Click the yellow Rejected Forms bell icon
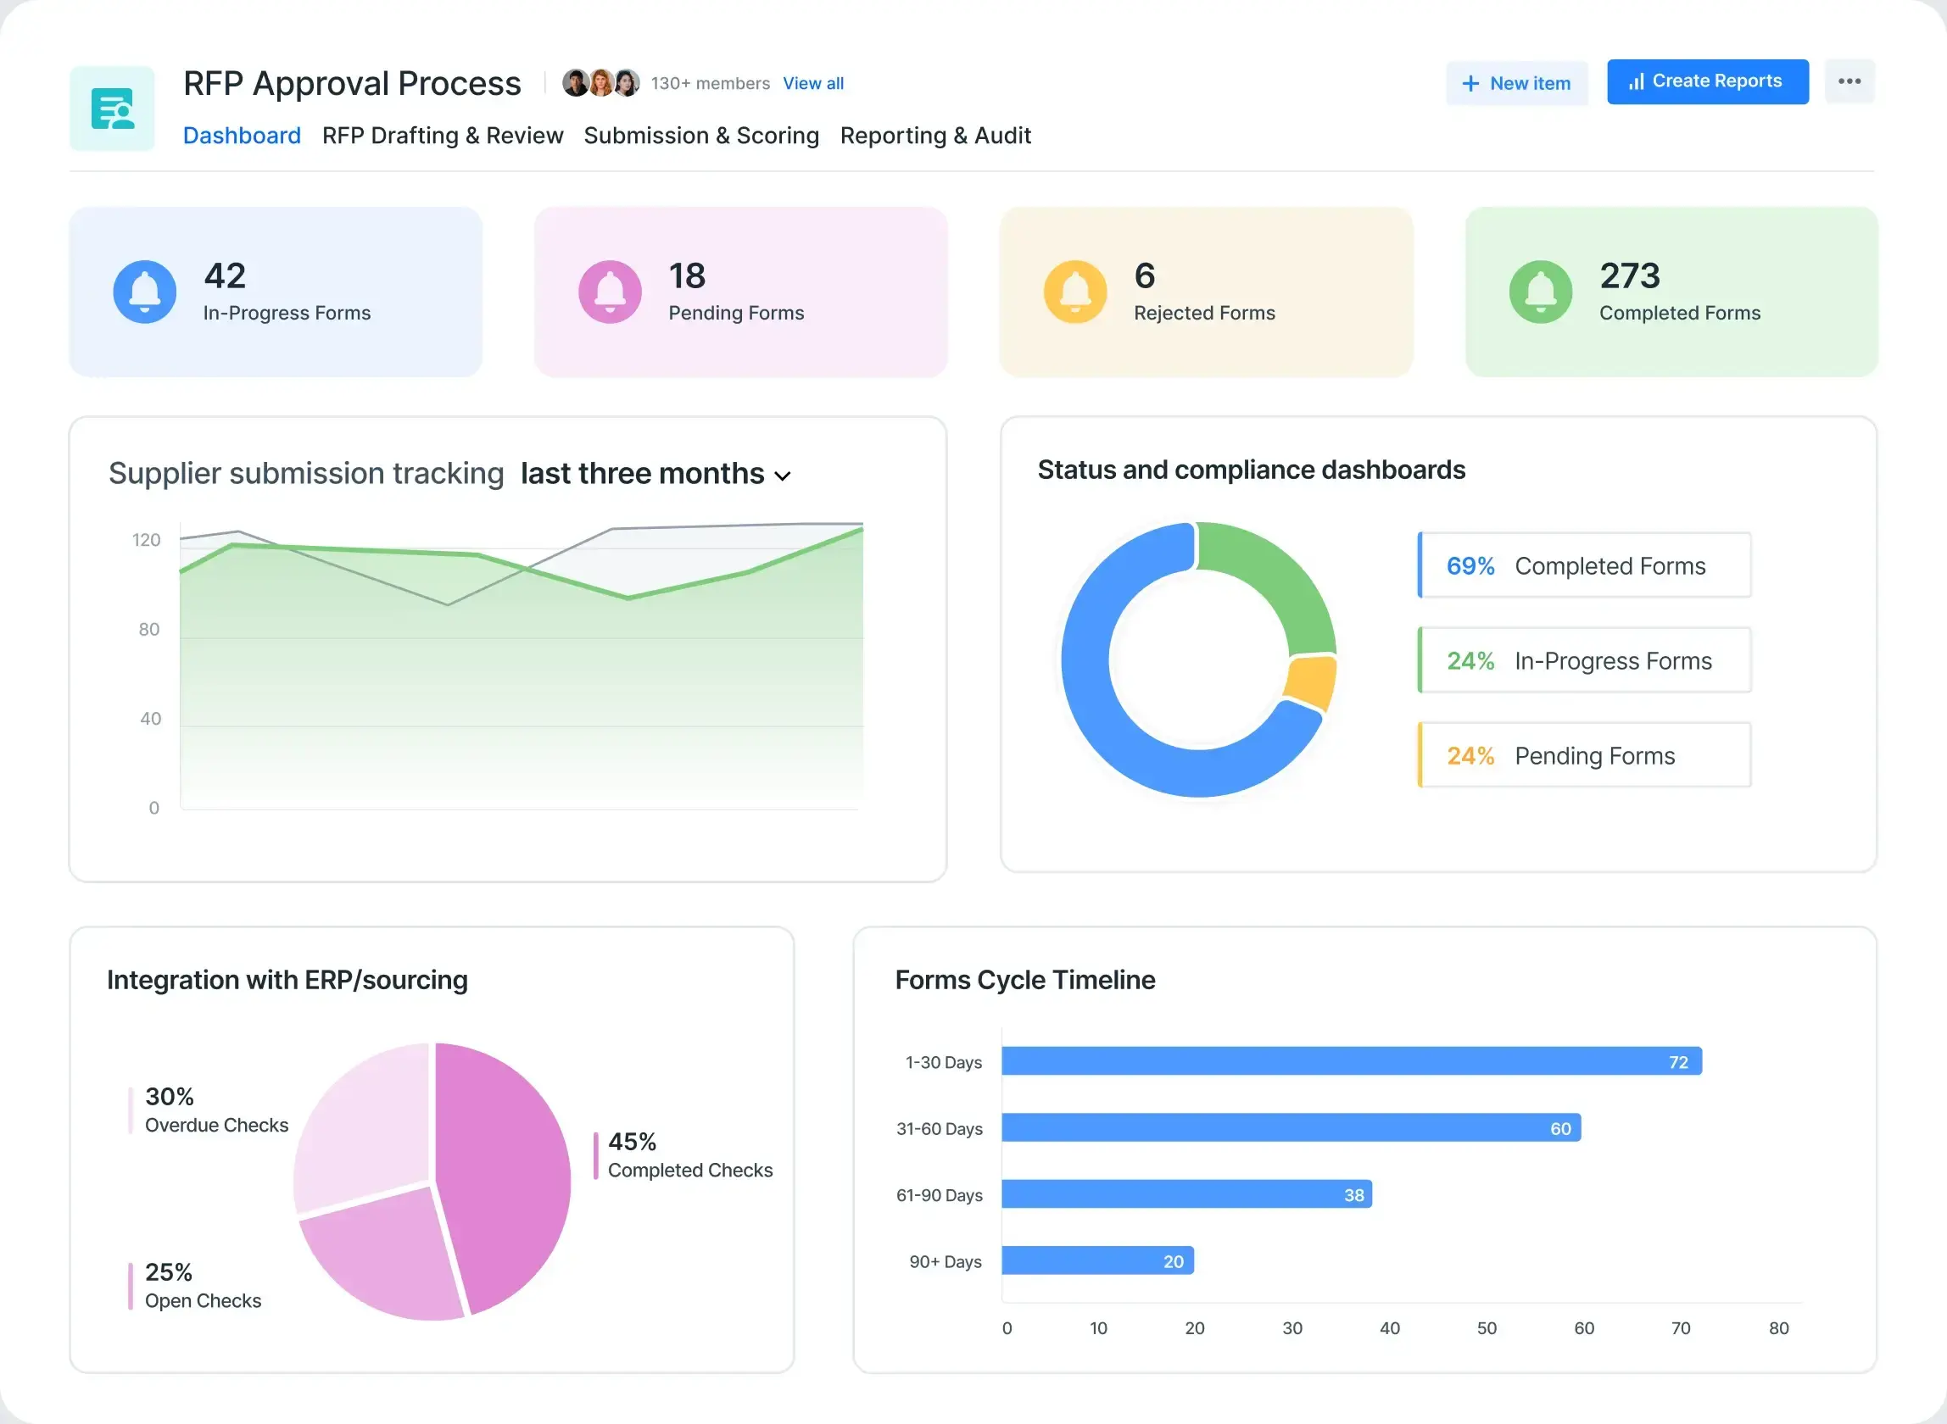Screen dimensions: 1947x1424 click(1074, 292)
